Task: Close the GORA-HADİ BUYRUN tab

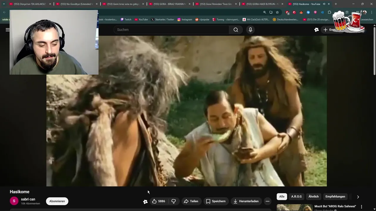Action: coord(282,4)
